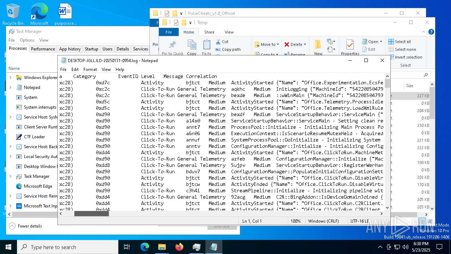Image resolution: width=451 pixels, height=254 pixels.
Task: Click the Cut scissors icon in Temp ribbon
Action: tap(218, 42)
